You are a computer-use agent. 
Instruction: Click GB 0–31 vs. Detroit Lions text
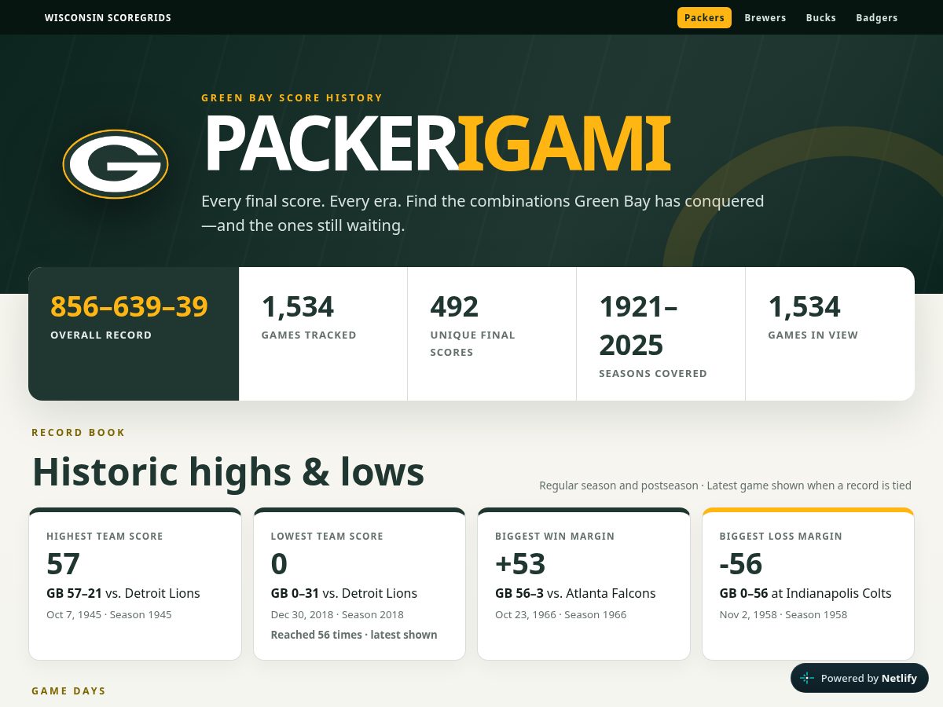[344, 593]
